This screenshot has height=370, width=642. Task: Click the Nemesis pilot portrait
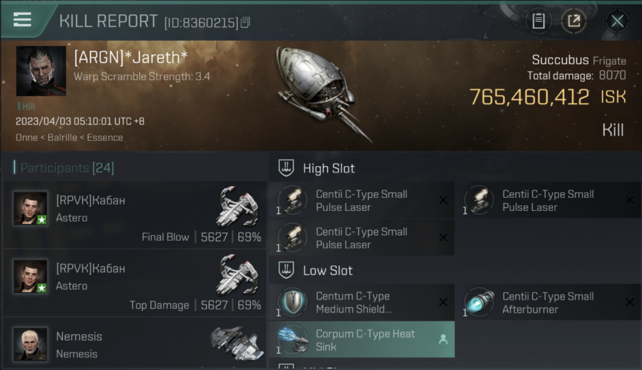(x=31, y=344)
